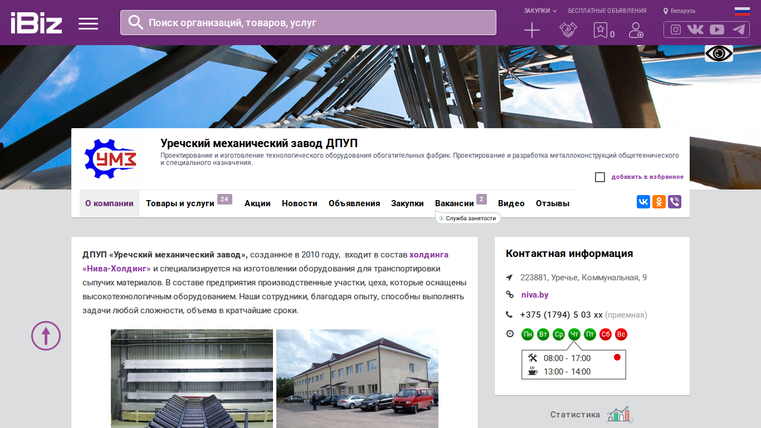Focus the search organizations input field
This screenshot has height=428, width=761.
[308, 23]
